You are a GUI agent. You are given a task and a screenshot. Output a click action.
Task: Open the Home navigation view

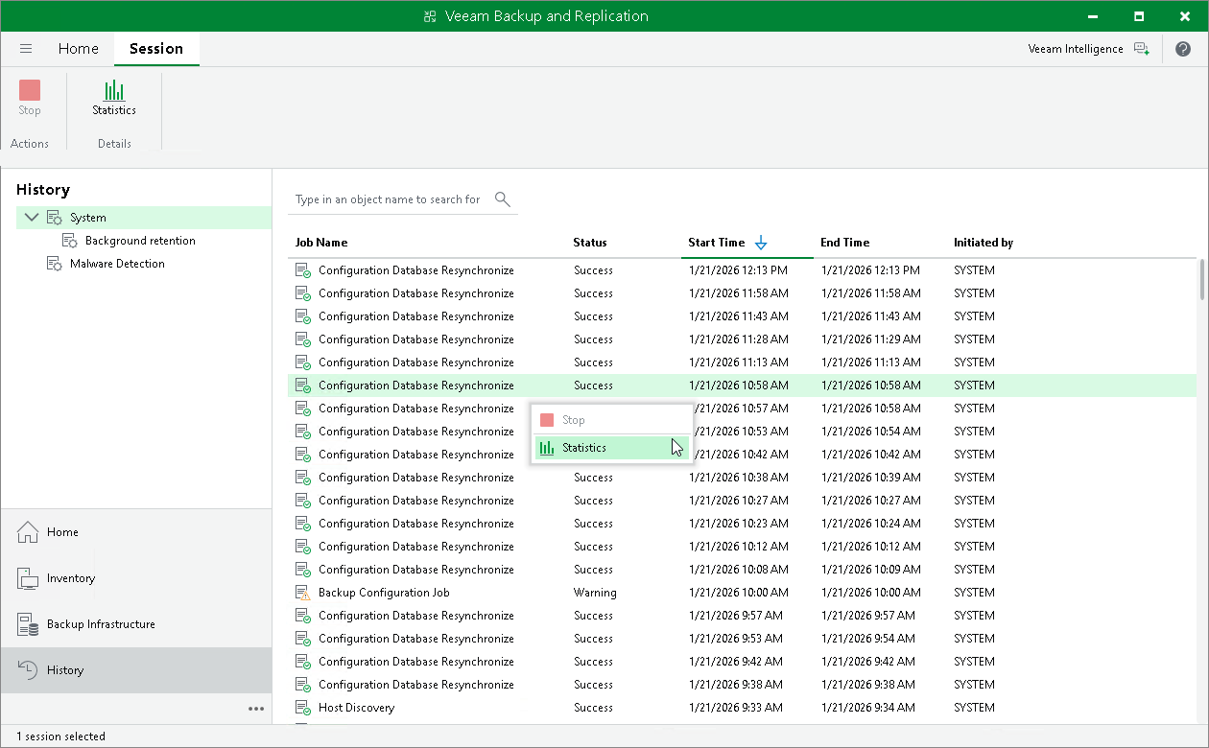pyautogui.click(x=135, y=532)
